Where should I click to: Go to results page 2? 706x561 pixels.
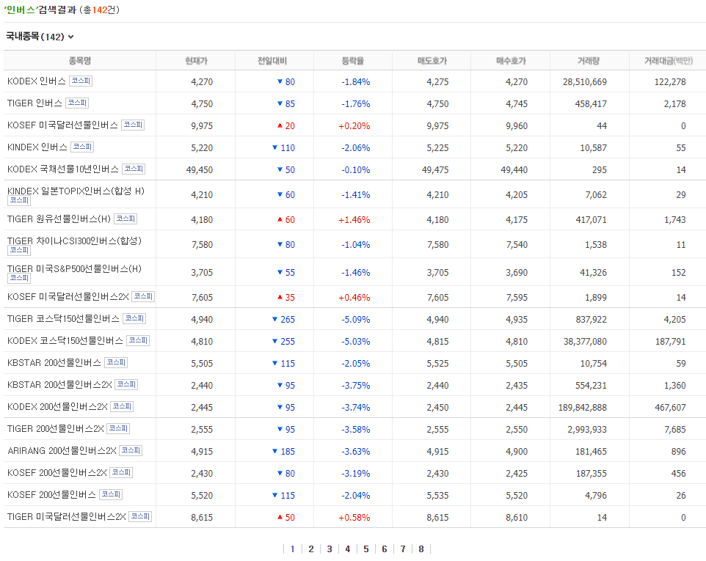(311, 549)
